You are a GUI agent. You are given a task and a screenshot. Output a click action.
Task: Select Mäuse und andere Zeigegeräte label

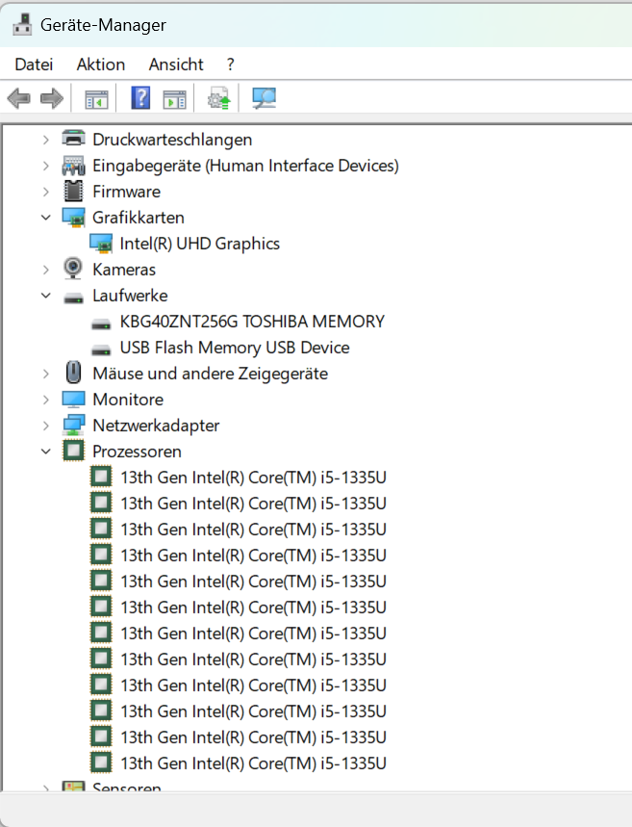click(x=211, y=374)
